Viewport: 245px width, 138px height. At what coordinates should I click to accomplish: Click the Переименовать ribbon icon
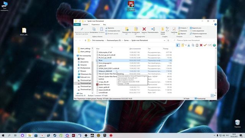point(153,29)
